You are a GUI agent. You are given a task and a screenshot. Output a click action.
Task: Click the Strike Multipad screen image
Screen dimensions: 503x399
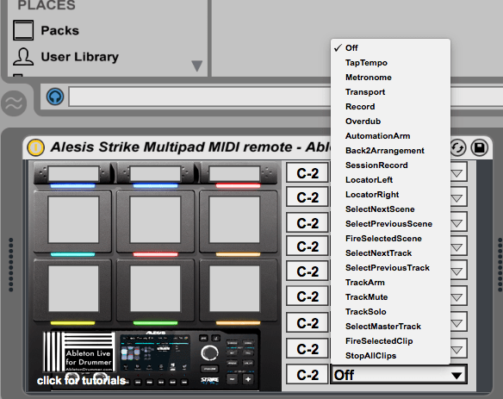tap(155, 353)
